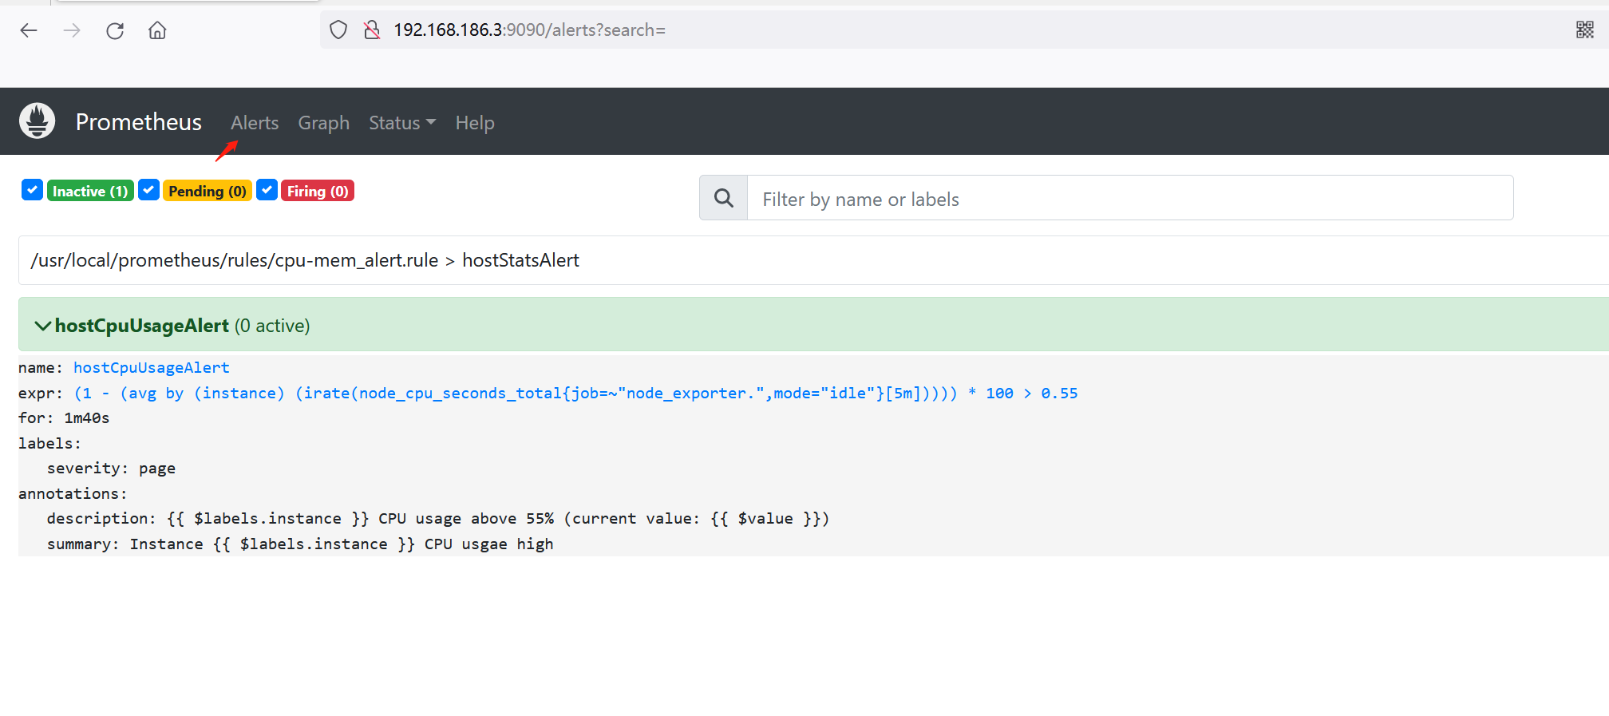Click the browser forward arrow

[72, 30]
